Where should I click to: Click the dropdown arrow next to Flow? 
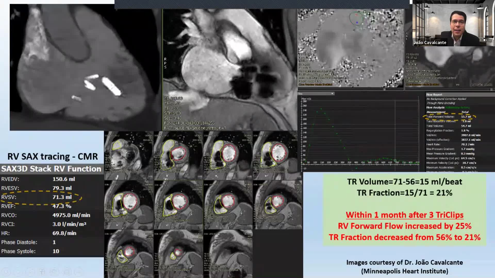[x=332, y=94]
